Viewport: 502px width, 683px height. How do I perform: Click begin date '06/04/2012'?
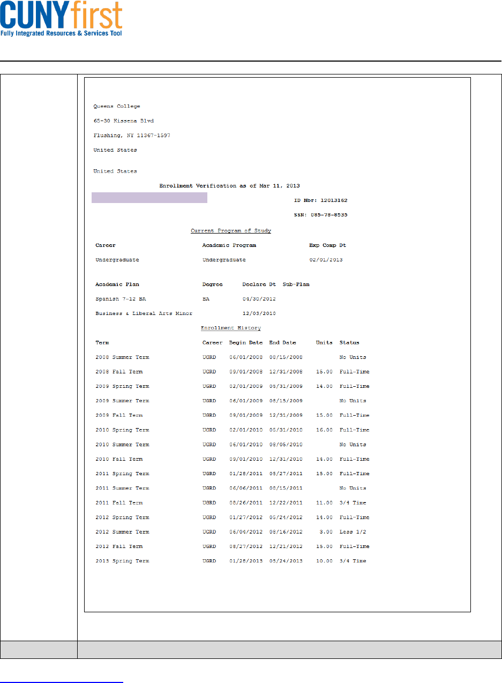pos(246,532)
